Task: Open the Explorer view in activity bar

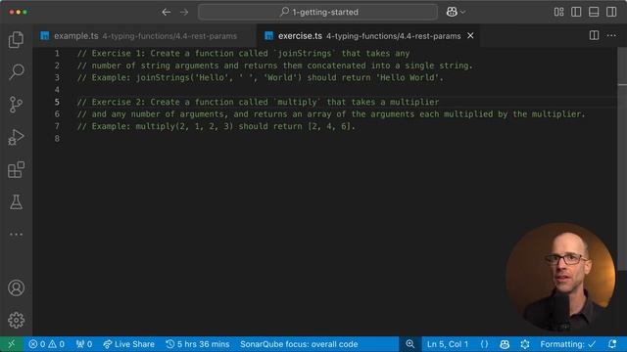Action: click(x=16, y=39)
